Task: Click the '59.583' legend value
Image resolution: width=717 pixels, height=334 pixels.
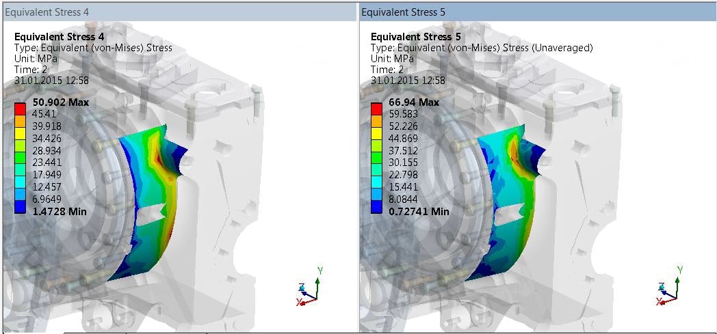Action: coord(404,114)
